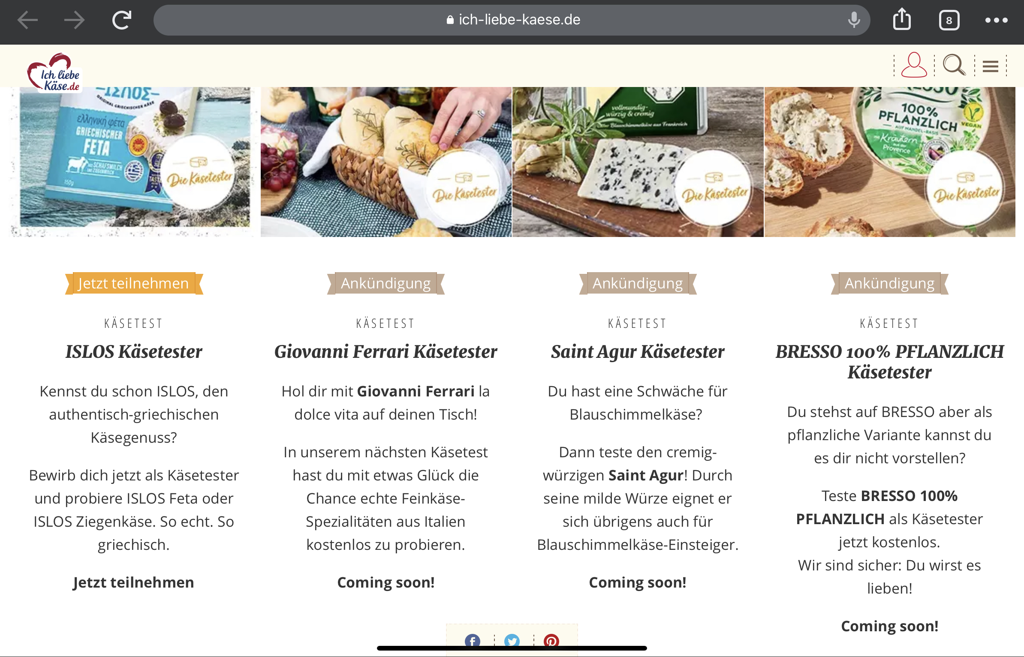The image size is (1024, 657).
Task: Click the ich-liebe-kaese.de address bar
Action: tap(512, 20)
